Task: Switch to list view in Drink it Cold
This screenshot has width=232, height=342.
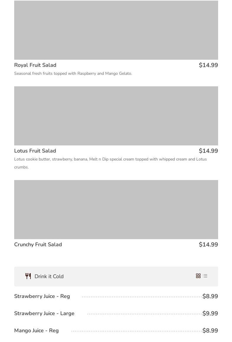Action: tap(205, 276)
